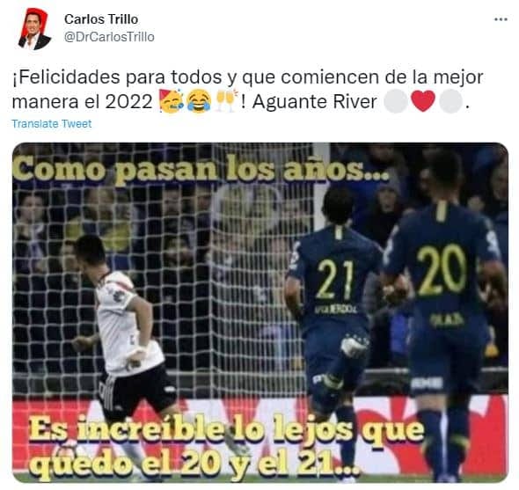Open Carlos Trillo's profile avatar picture
The width and height of the screenshot is (519, 490).
click(x=34, y=29)
